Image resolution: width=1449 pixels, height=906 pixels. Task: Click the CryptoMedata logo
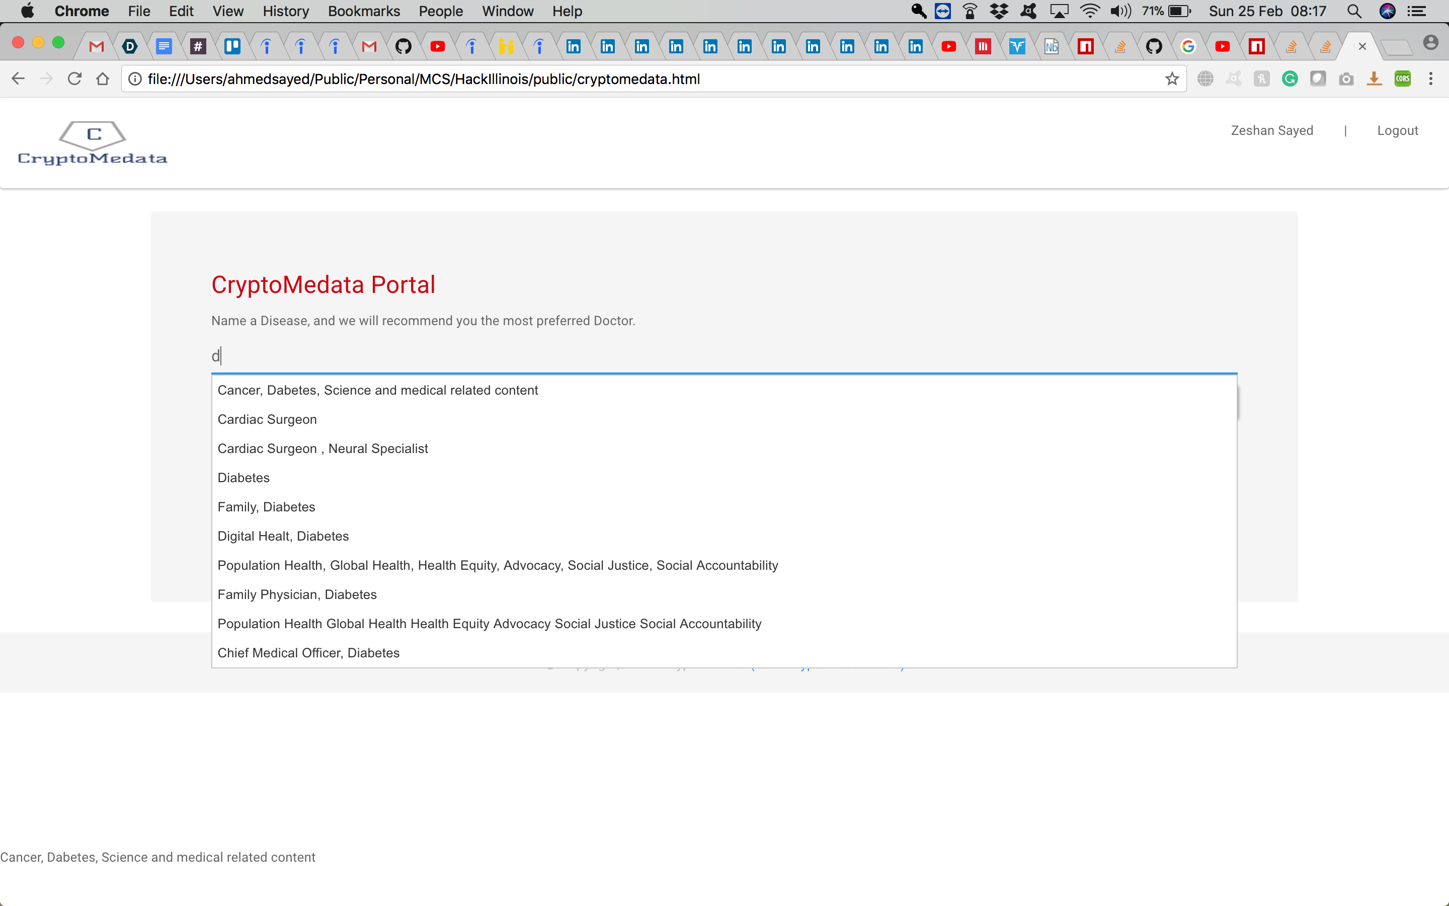click(x=92, y=142)
